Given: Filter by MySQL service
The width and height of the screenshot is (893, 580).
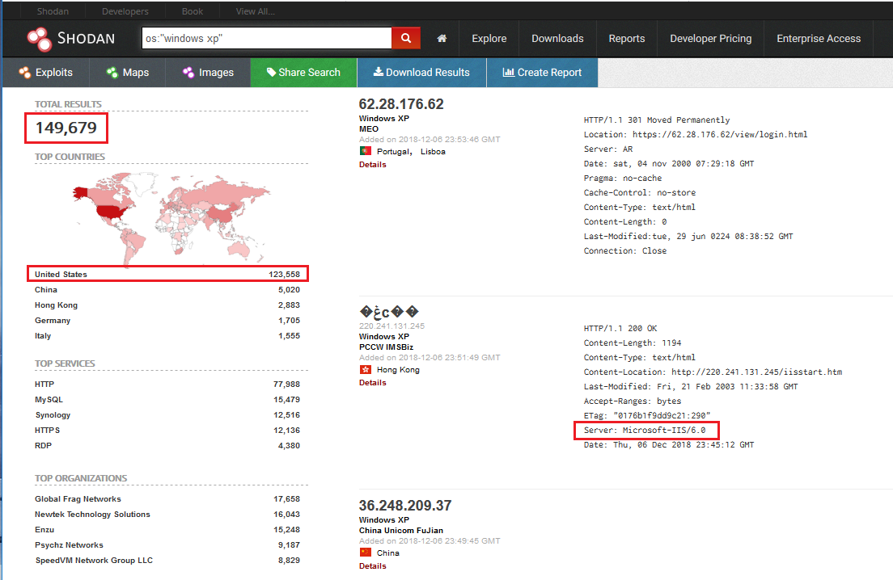Looking at the screenshot, I should 167,400.
